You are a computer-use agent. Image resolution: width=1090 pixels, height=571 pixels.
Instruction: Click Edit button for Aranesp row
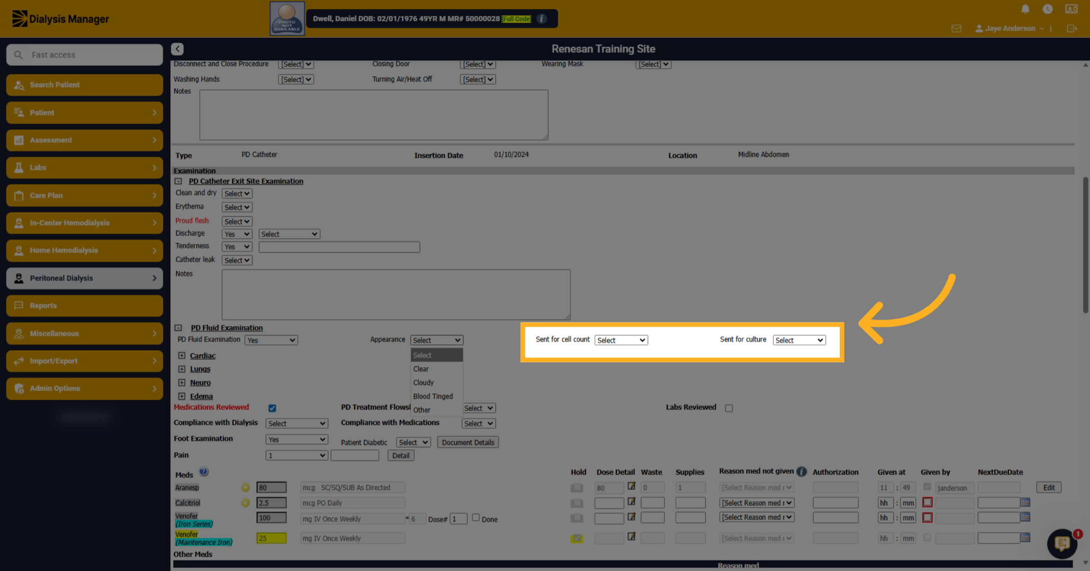pyautogui.click(x=1049, y=487)
